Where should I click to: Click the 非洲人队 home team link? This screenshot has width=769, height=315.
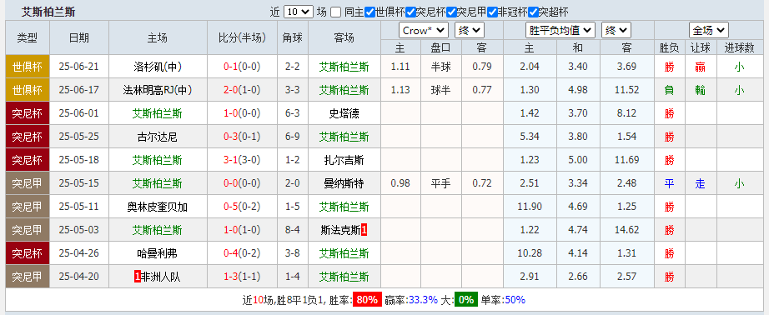pos(160,277)
